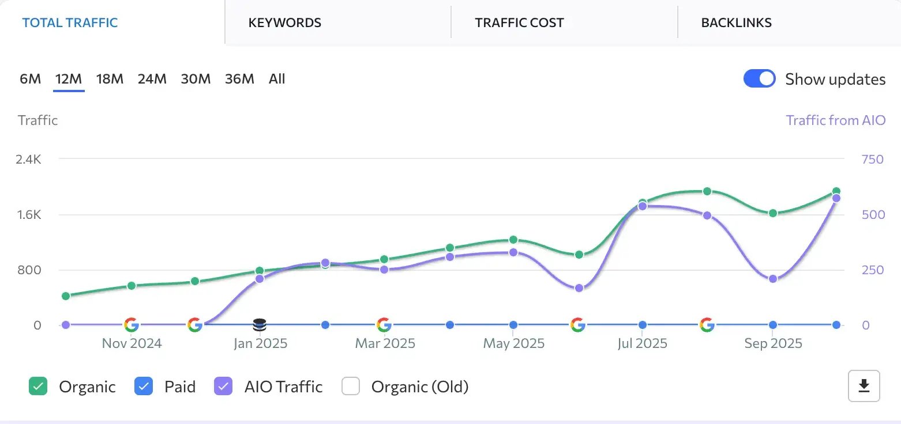Click the Google update icon after May 2025

tap(578, 325)
